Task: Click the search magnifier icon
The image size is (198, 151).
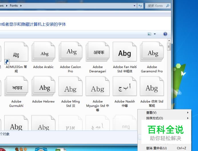Action: click(x=168, y=6)
